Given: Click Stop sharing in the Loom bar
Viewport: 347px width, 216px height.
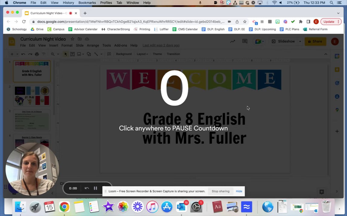Looking at the screenshot, I should (220, 191).
